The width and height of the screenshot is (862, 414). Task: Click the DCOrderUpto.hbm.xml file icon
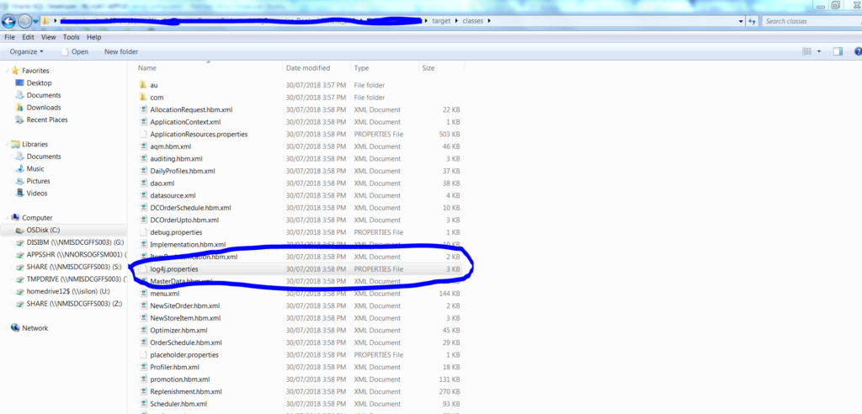pyautogui.click(x=143, y=220)
